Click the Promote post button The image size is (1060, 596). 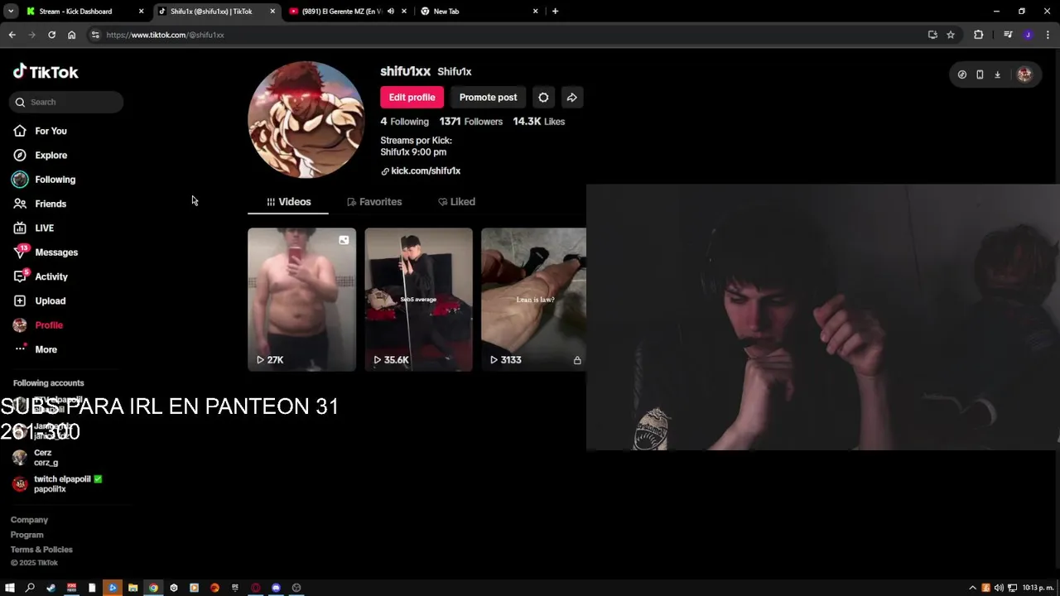pyautogui.click(x=488, y=98)
